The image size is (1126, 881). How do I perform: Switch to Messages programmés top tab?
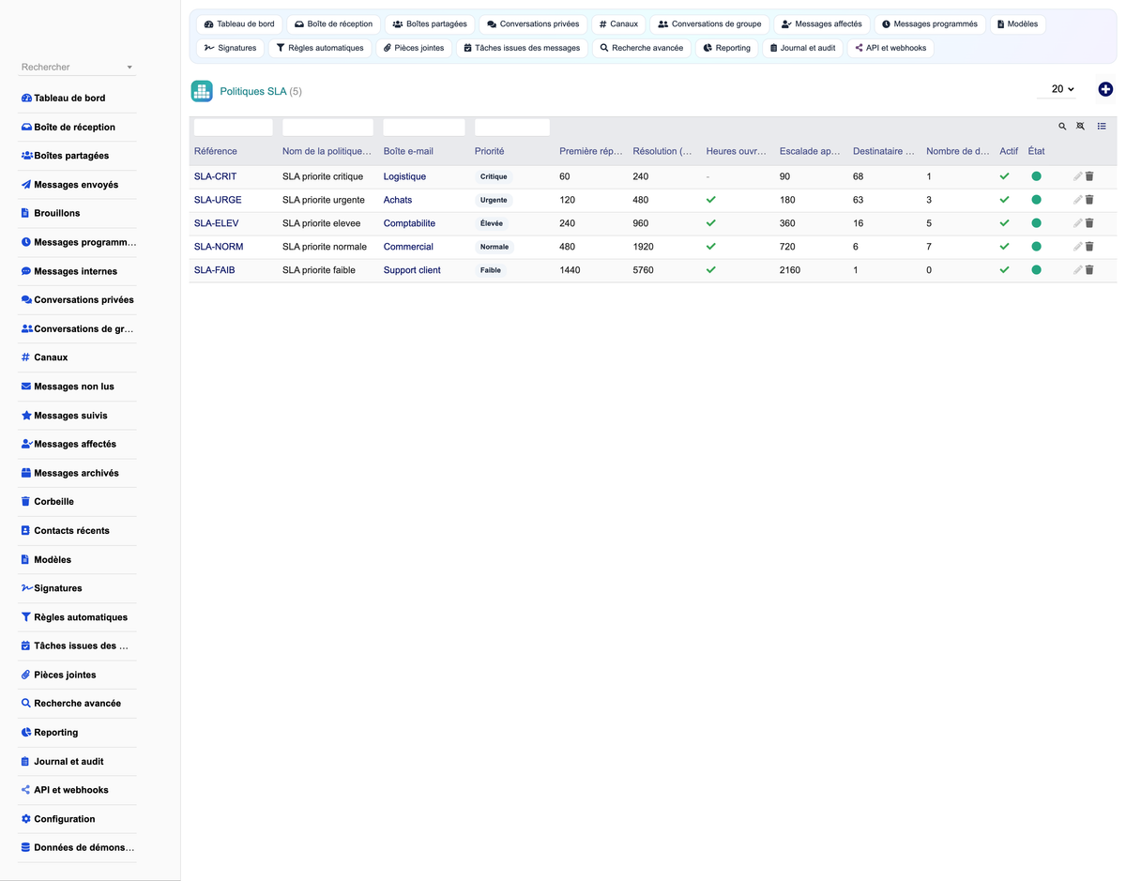(x=930, y=24)
